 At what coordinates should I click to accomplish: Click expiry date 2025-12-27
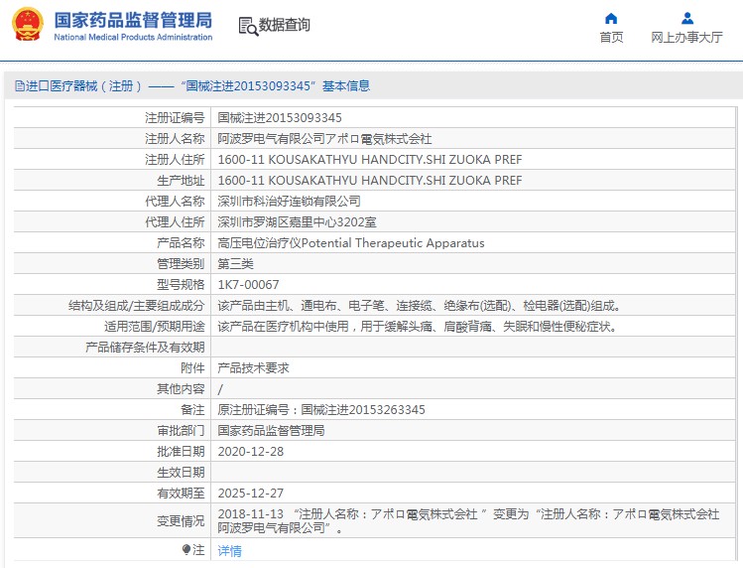(251, 494)
